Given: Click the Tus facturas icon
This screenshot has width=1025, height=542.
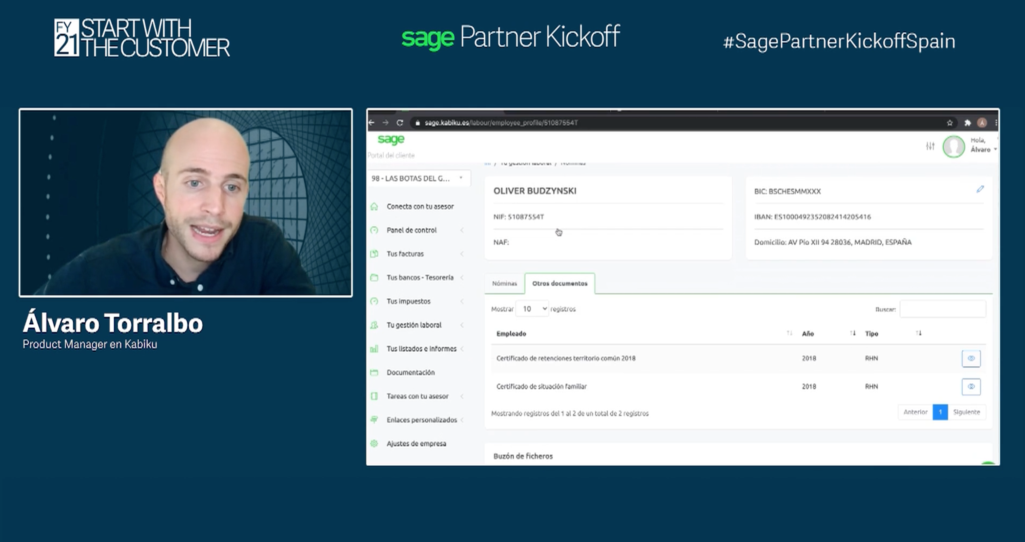Looking at the screenshot, I should point(374,254).
